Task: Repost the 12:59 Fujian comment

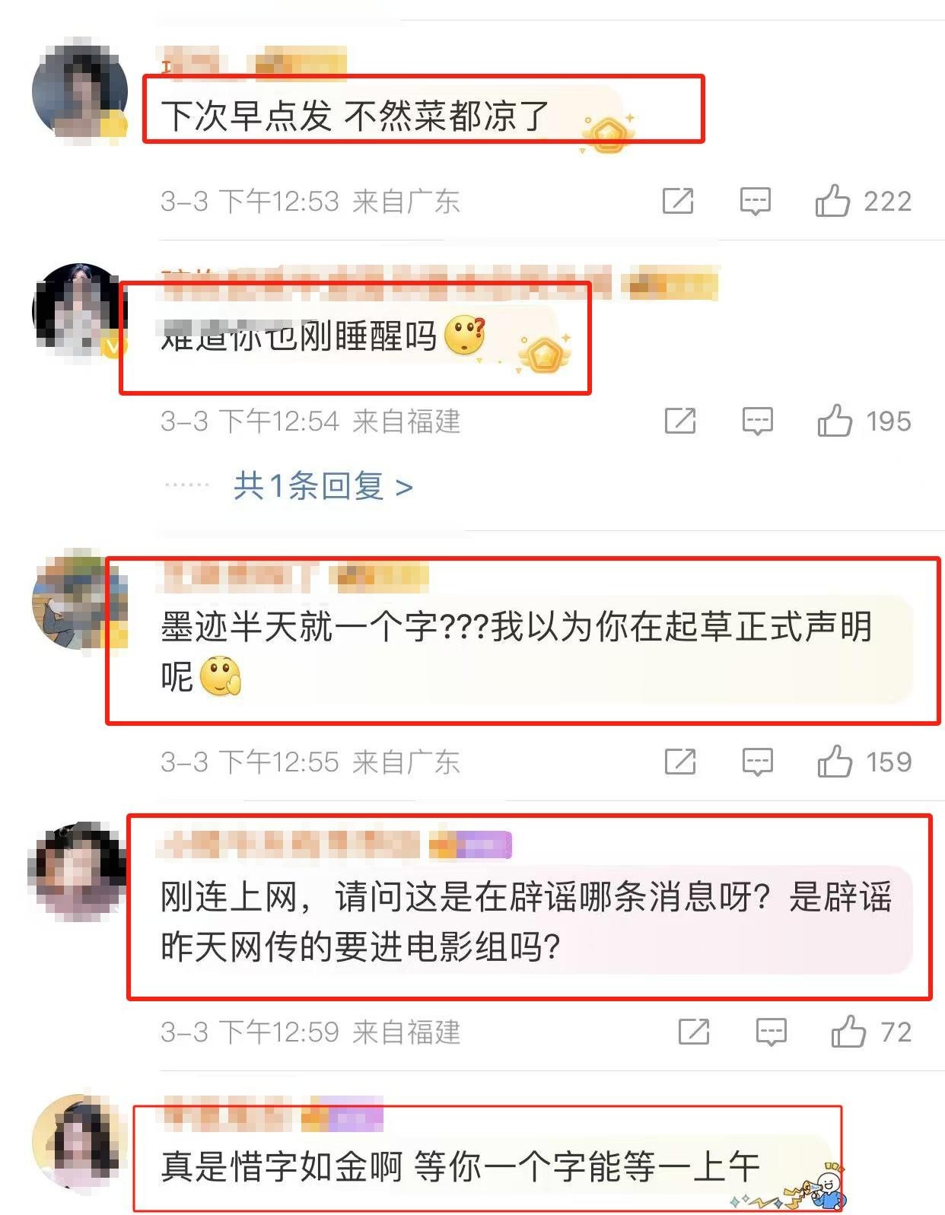Action: (694, 1032)
